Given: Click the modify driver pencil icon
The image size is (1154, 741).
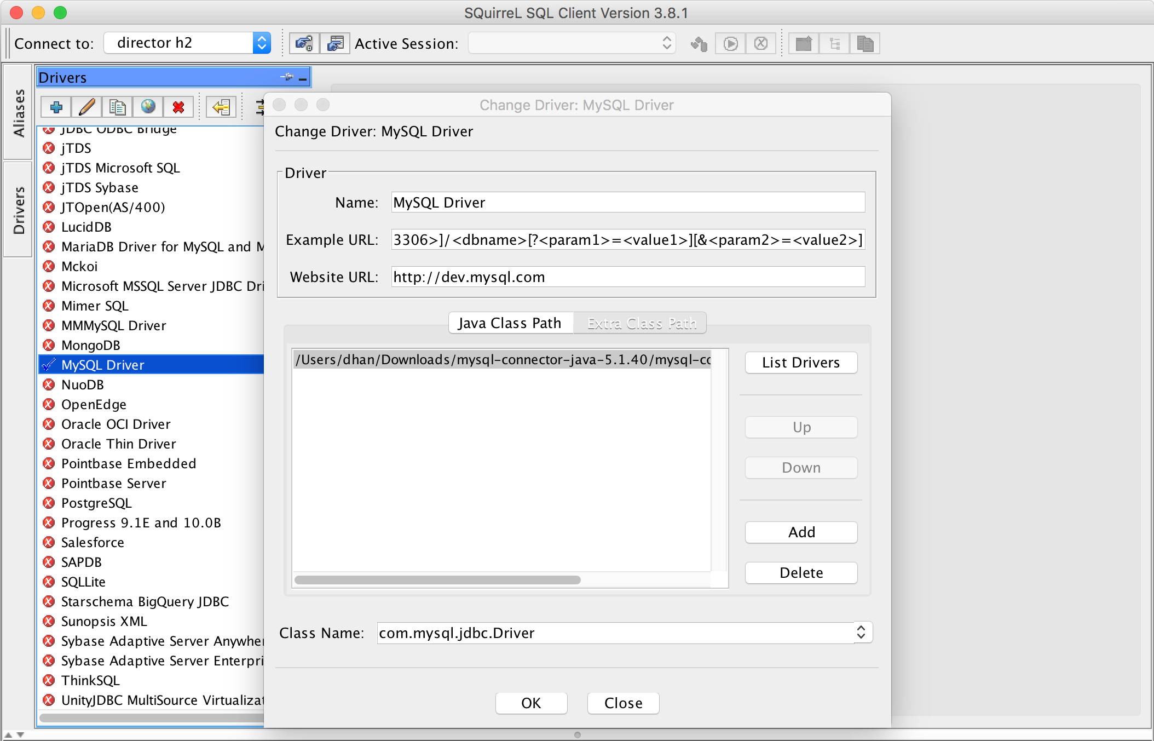Looking at the screenshot, I should 86,107.
